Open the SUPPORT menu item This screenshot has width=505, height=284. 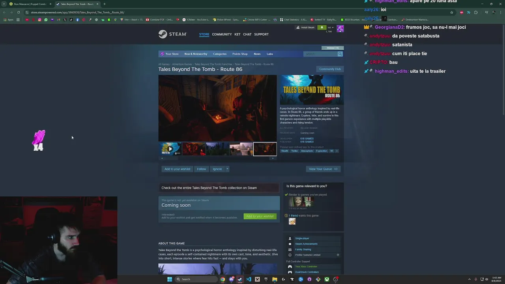(261, 34)
